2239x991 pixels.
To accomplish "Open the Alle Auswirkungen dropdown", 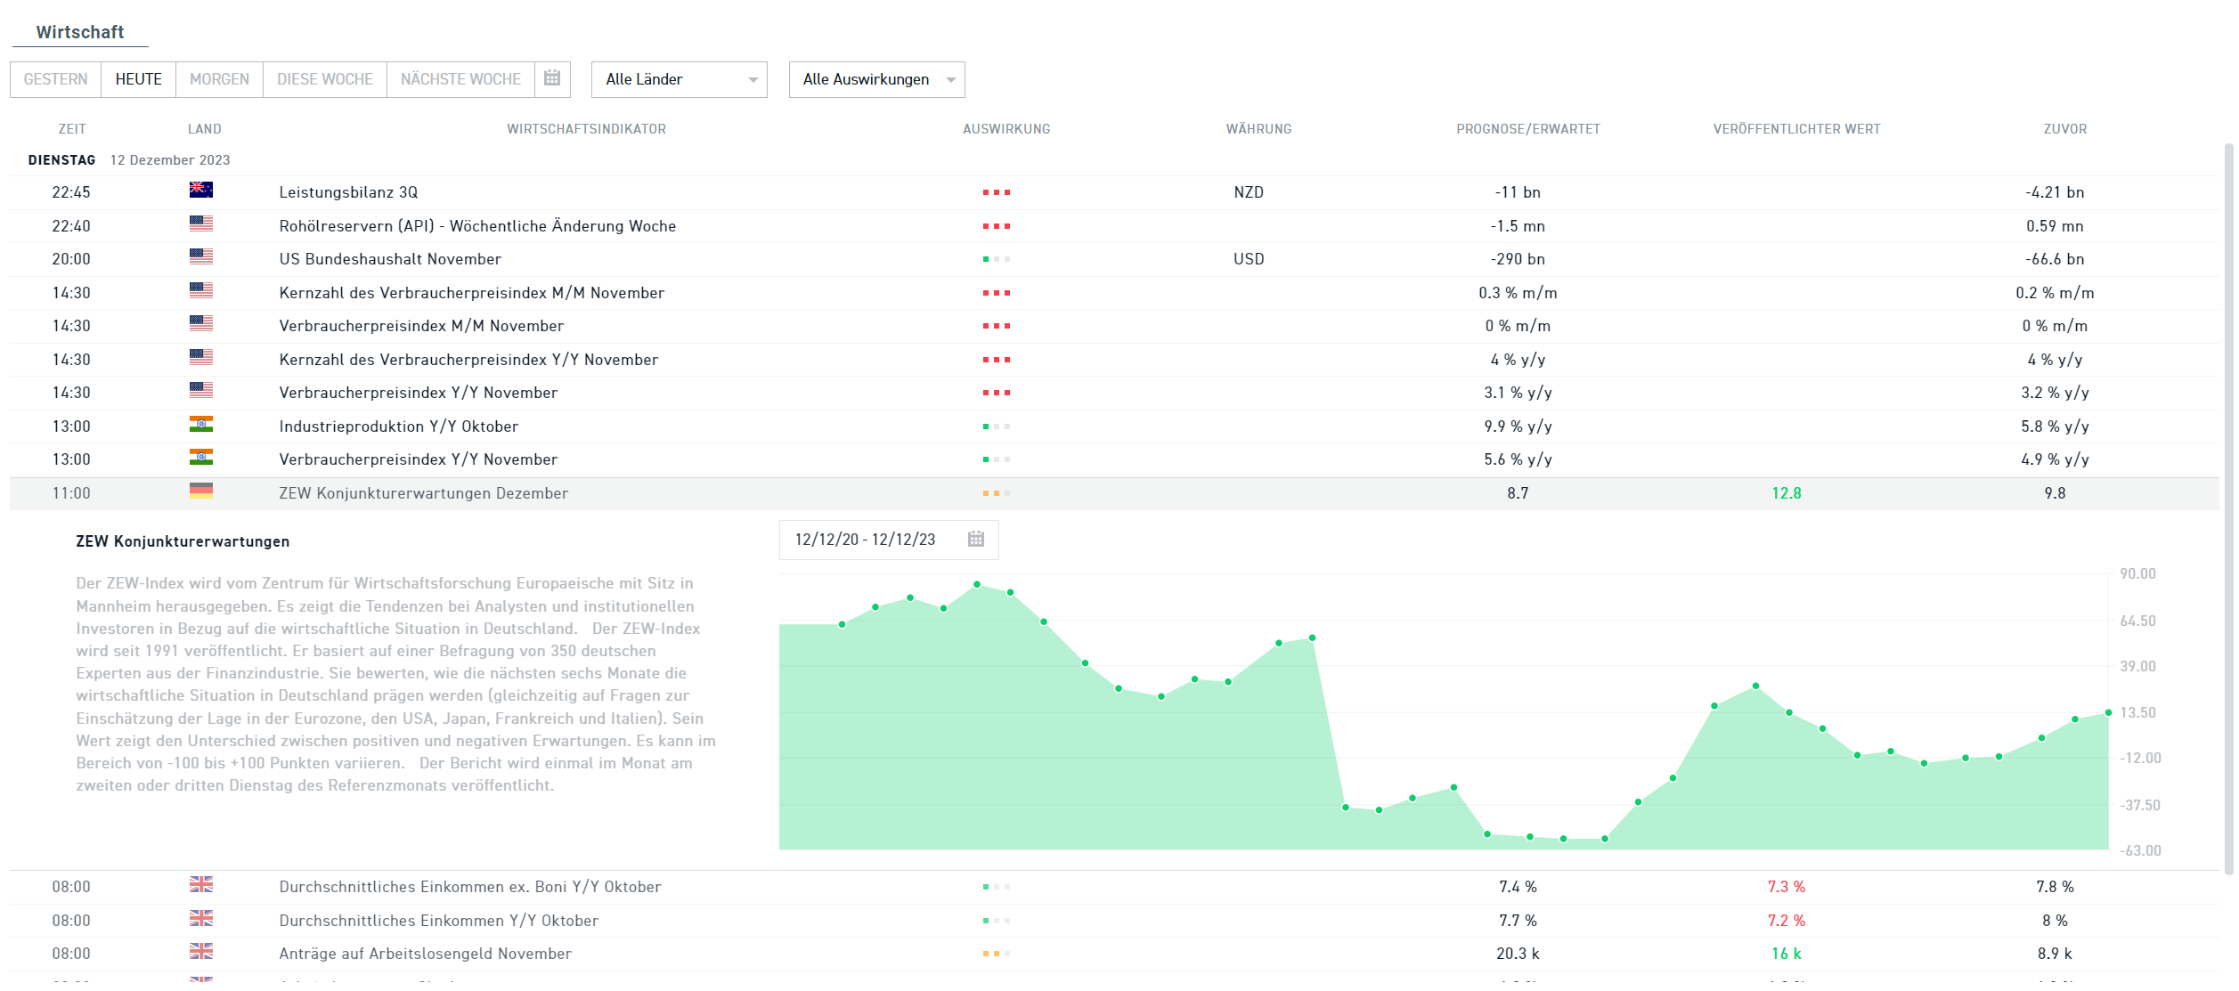I will 876,79.
